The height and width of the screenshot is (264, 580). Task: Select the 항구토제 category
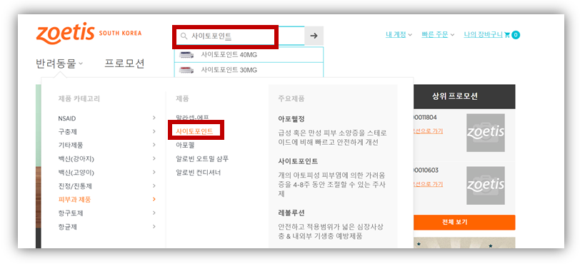tap(71, 213)
